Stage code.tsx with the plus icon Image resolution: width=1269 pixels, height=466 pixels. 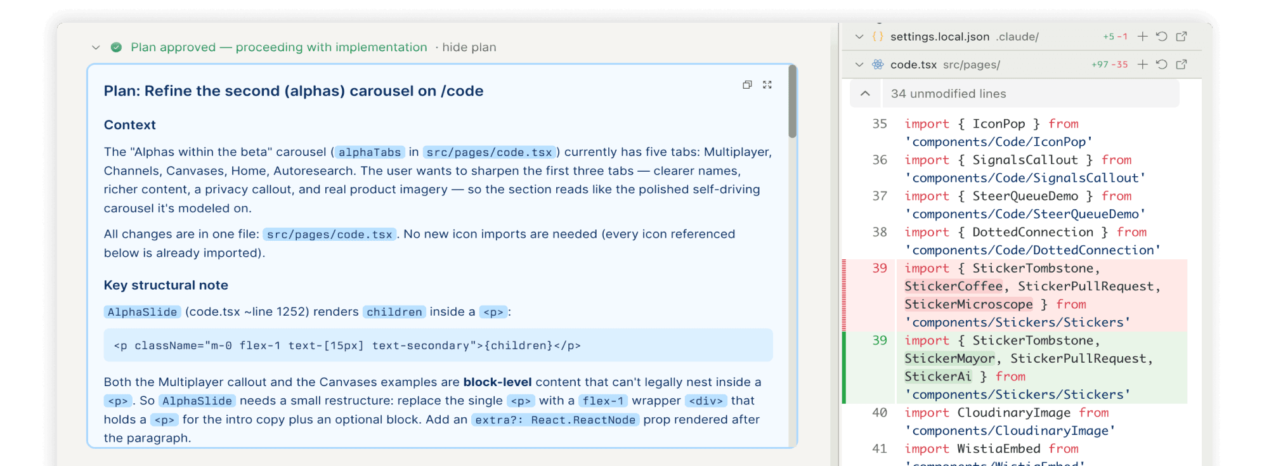coord(1143,65)
